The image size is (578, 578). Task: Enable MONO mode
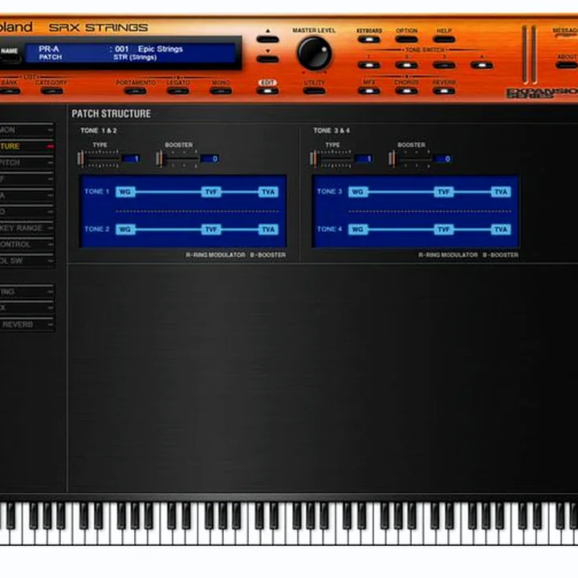pyautogui.click(x=221, y=91)
